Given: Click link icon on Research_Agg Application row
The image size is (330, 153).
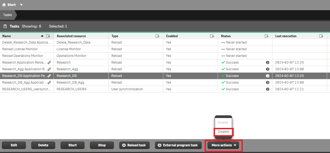Looking at the screenshot, I should coord(49,69).
